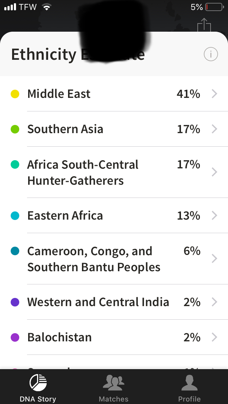The height and width of the screenshot is (404, 228).
Task: Open the Matches people icon
Action: click(x=114, y=383)
